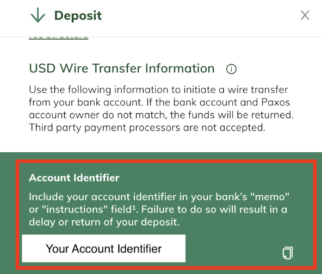The width and height of the screenshot is (322, 274).
Task: Click the green down-arrow Deposit icon
Action: click(x=38, y=15)
